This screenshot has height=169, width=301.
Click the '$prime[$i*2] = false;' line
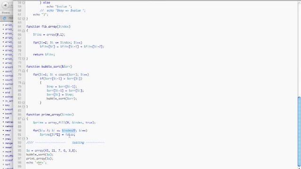pos(57,135)
